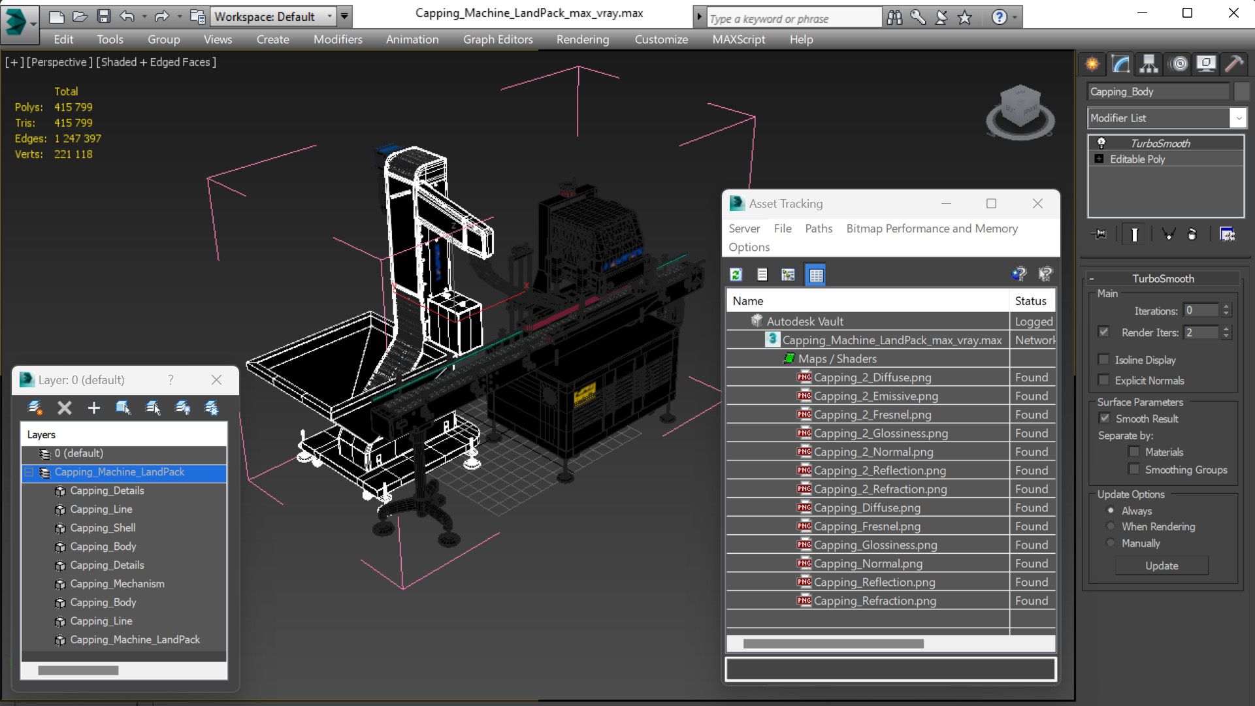Click the New Scene icon
The height and width of the screenshot is (706, 1255).
[x=56, y=16]
